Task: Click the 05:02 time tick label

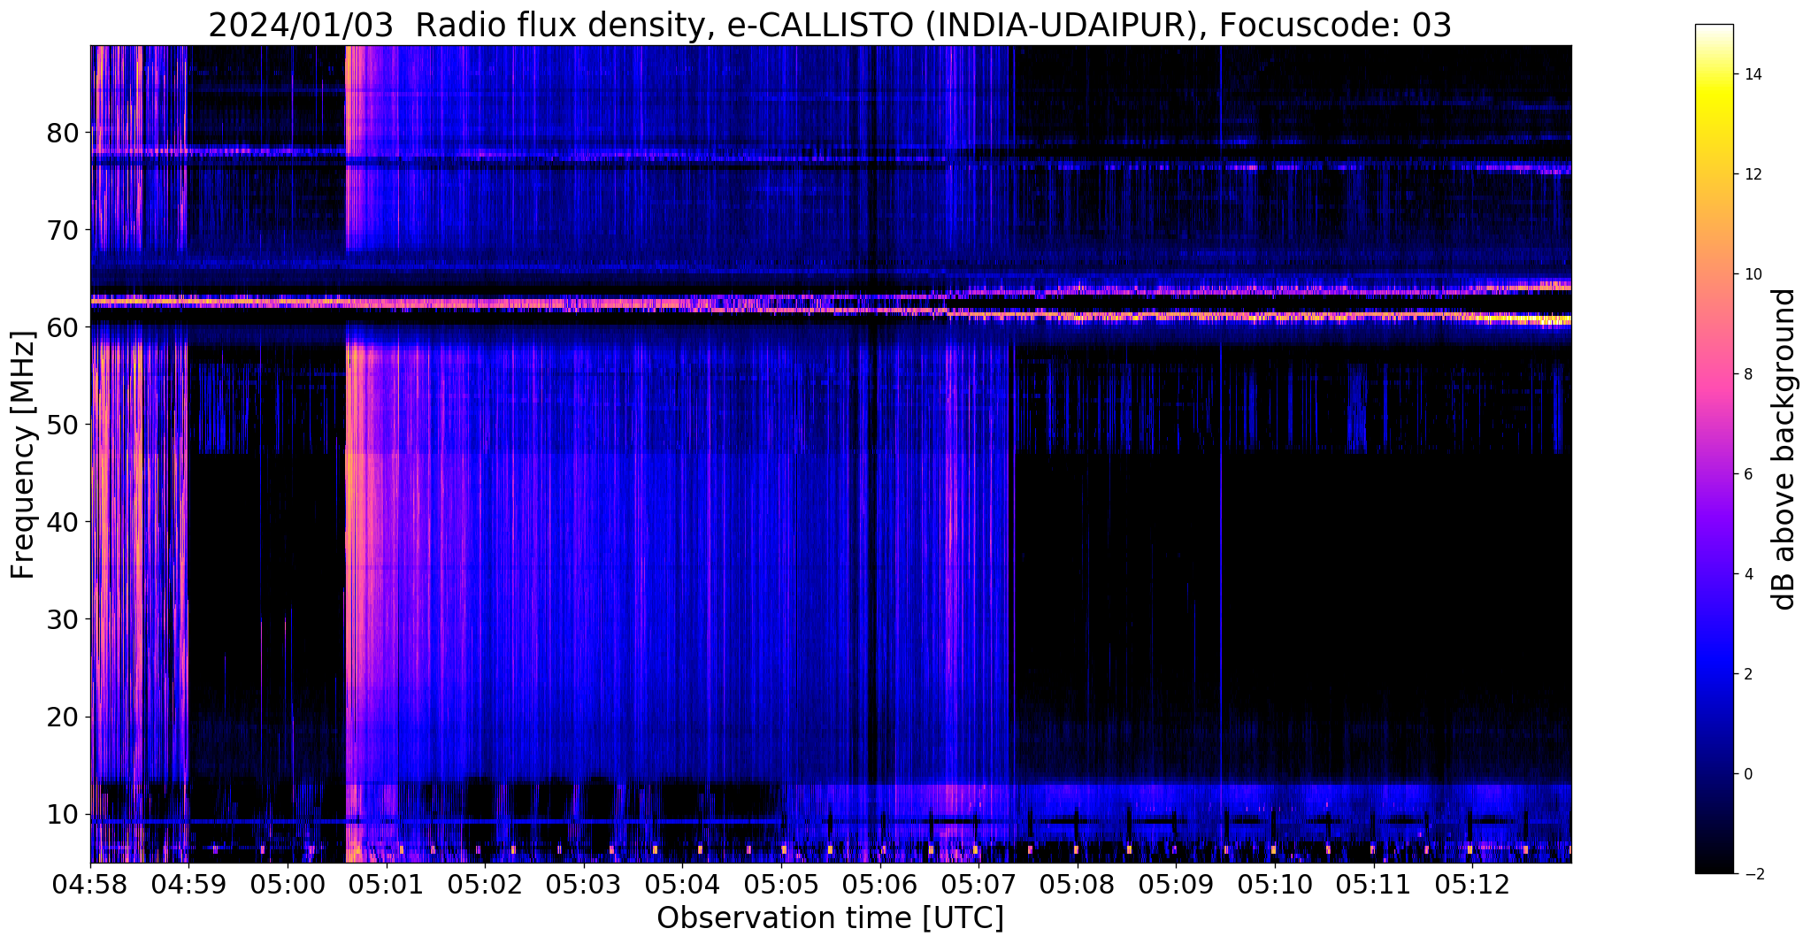Action: [x=485, y=884]
